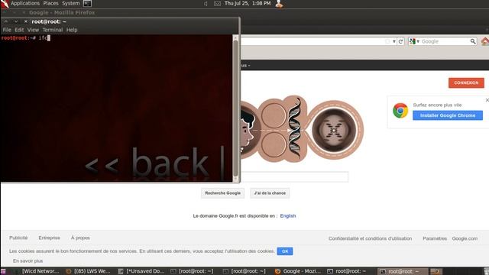Click the Recherche Google button
The width and height of the screenshot is (489, 275).
point(222,193)
